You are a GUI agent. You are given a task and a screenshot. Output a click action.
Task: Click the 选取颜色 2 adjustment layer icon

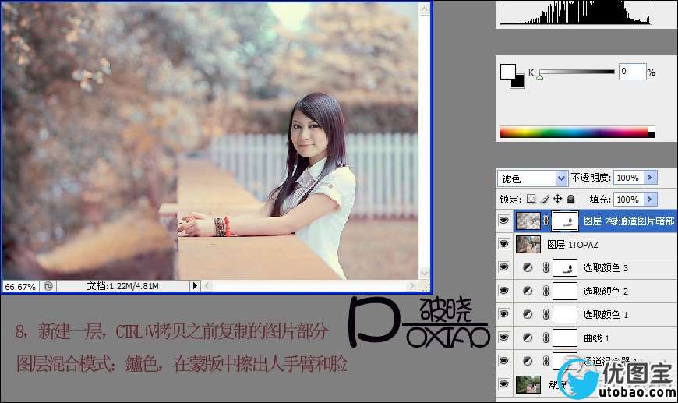tap(528, 291)
